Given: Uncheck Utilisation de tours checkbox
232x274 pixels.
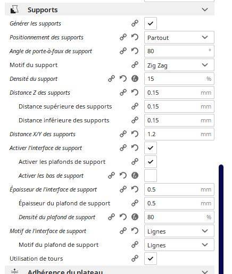Looking at the screenshot, I should pyautogui.click(x=151, y=259).
